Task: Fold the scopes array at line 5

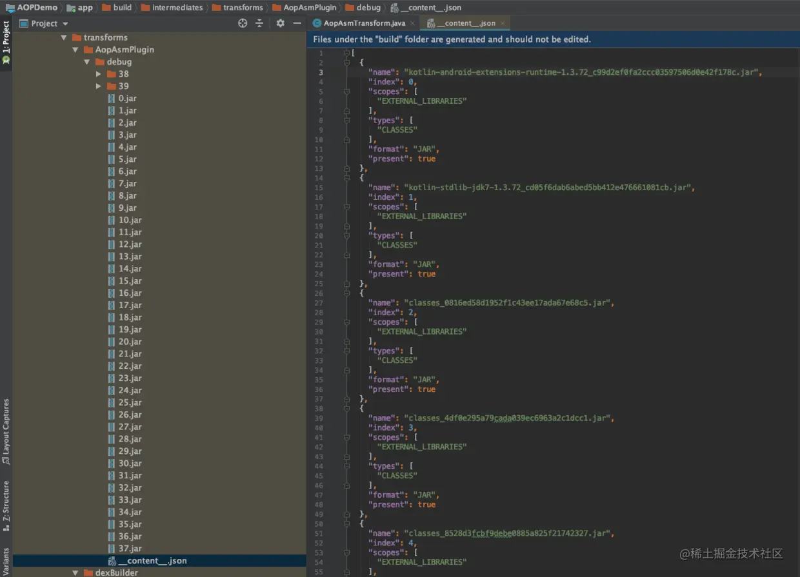Action: click(x=346, y=91)
